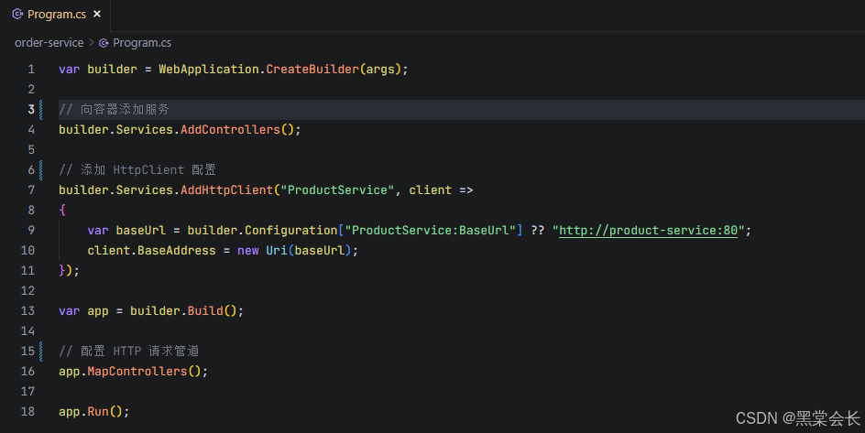Click "ProductService" string on line 7

click(337, 190)
